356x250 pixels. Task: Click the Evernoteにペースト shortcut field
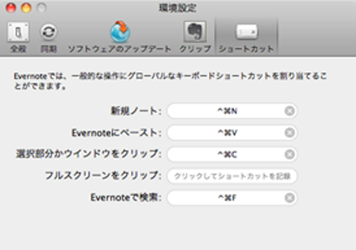(x=232, y=133)
